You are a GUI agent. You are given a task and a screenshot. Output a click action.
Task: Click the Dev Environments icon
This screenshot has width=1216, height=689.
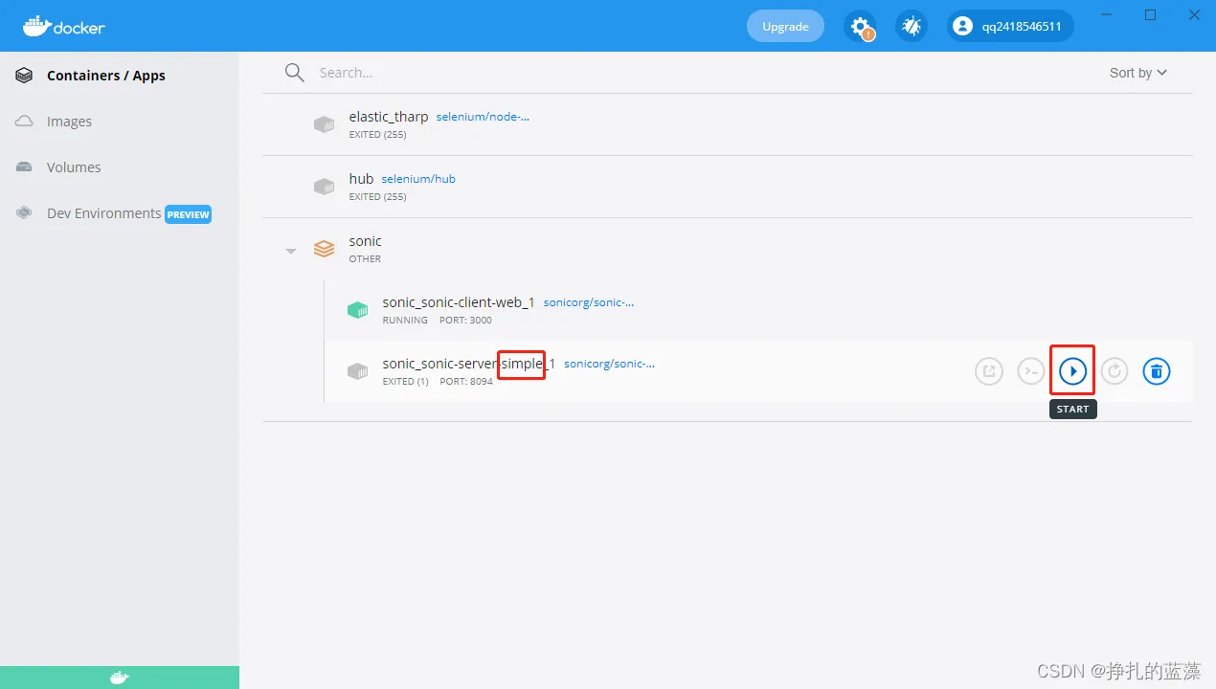(x=24, y=213)
